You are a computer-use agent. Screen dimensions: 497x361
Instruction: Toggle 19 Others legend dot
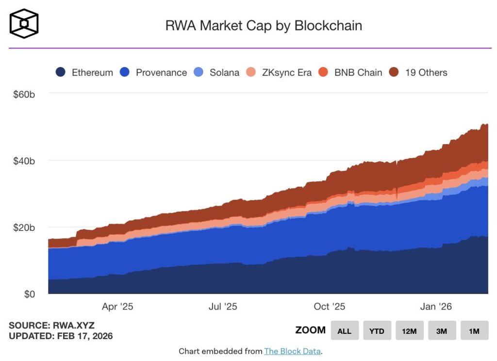tap(394, 72)
